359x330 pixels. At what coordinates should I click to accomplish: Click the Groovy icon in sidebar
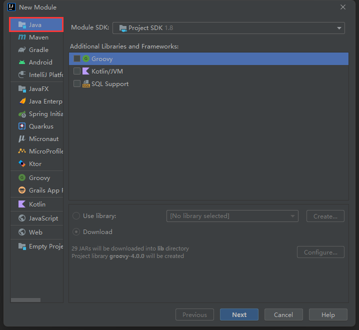[22, 177]
